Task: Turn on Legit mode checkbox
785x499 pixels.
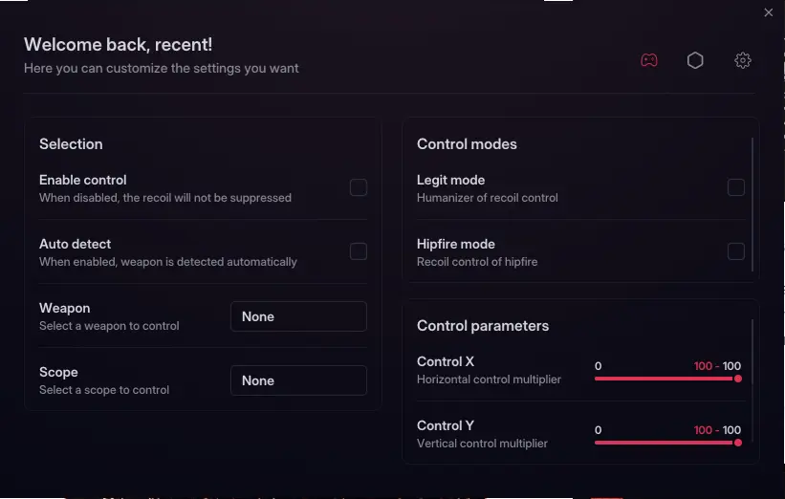Action: (x=736, y=187)
